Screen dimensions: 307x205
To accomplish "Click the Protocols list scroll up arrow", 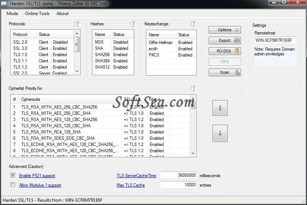I will pos(77,33).
